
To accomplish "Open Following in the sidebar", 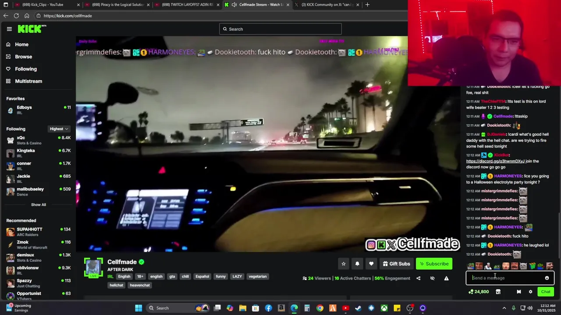I will click(x=26, y=69).
